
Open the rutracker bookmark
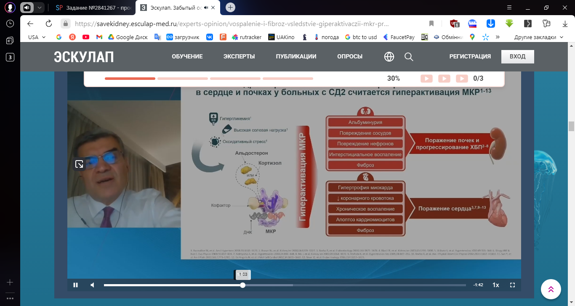247,37
